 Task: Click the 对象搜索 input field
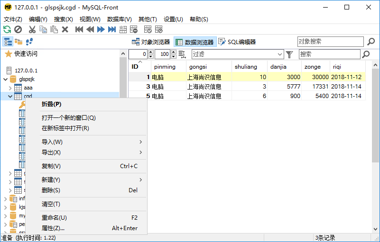point(330,42)
